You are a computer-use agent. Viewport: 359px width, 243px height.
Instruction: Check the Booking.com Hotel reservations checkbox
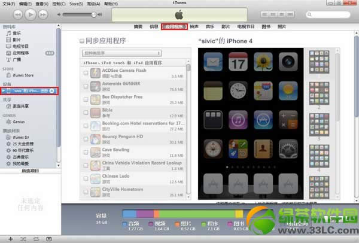(x=86, y=126)
